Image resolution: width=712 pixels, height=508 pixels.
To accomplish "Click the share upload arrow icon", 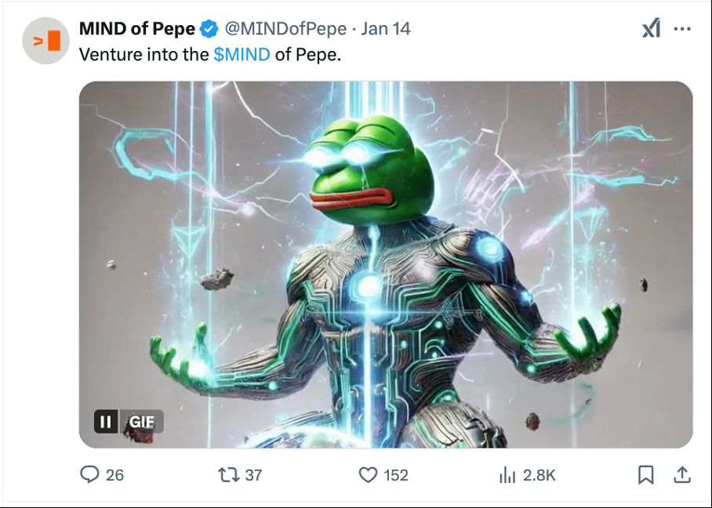I will [x=682, y=474].
